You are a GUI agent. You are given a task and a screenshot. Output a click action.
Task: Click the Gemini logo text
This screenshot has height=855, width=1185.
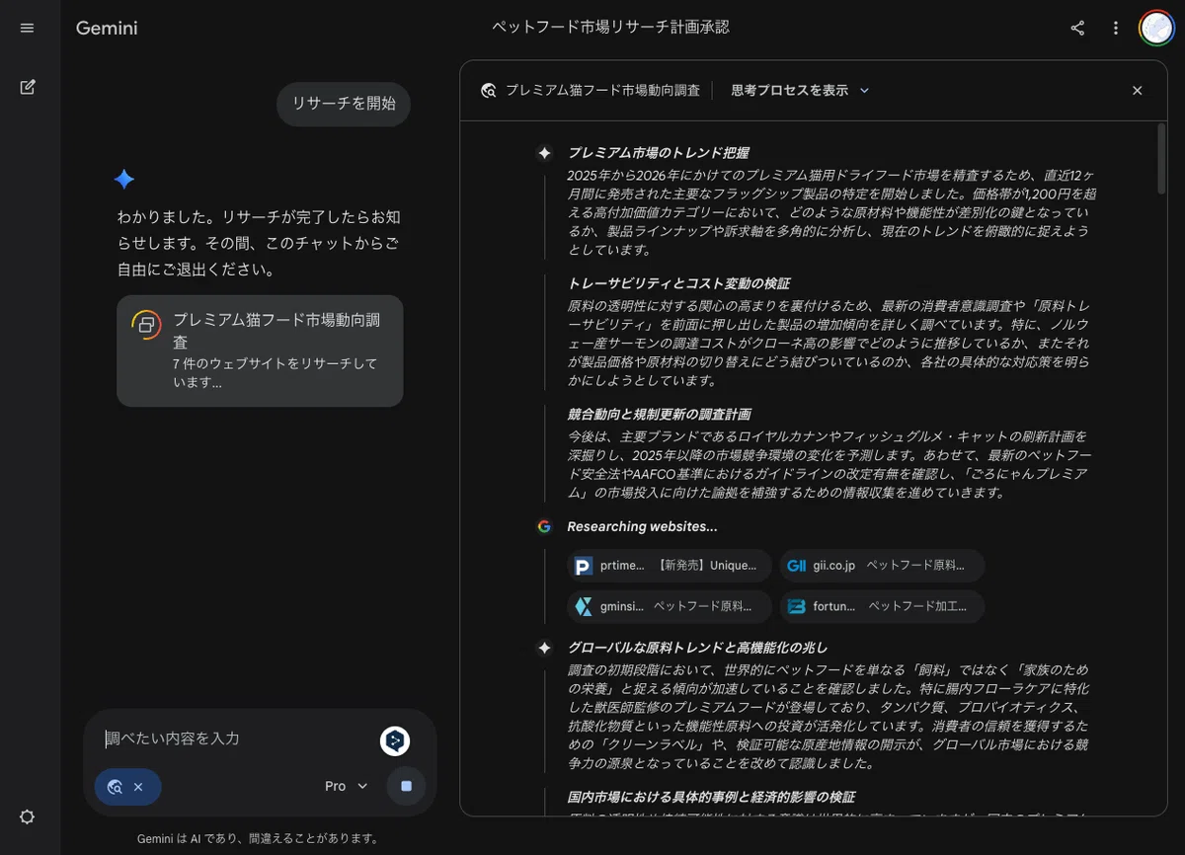click(x=107, y=28)
